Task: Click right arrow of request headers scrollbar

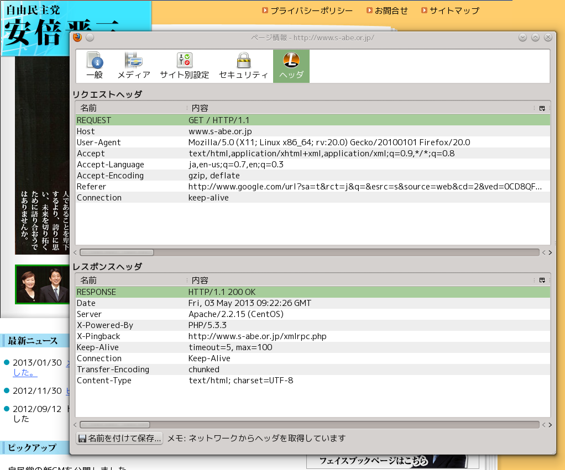Action: 550,252
